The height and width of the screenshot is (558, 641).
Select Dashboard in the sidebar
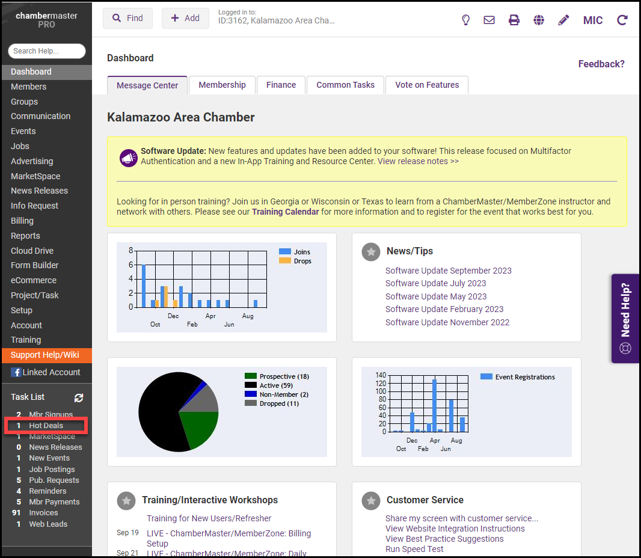(47, 72)
